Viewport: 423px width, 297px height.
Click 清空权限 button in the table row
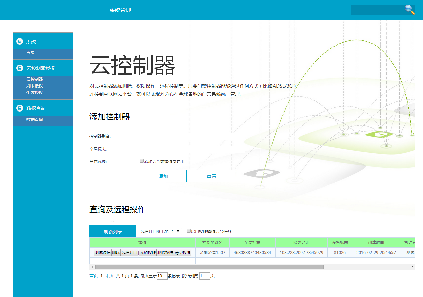(x=183, y=253)
